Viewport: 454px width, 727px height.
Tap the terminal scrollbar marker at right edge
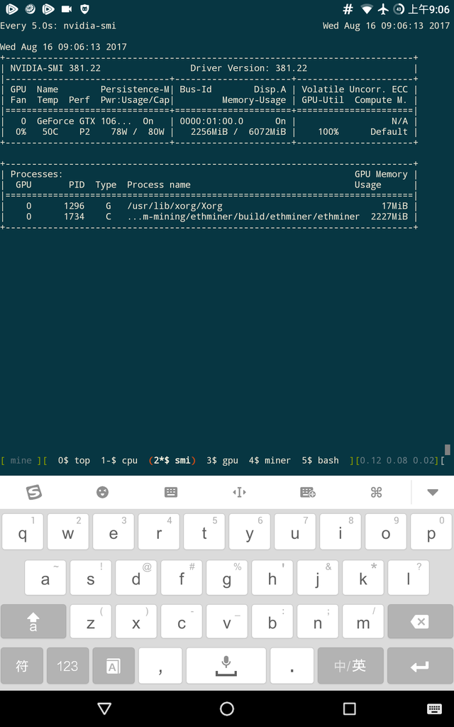coord(448,449)
